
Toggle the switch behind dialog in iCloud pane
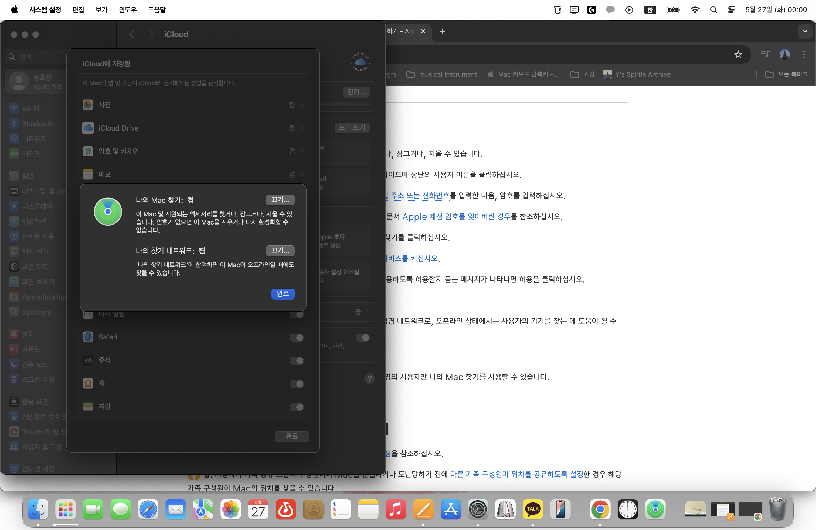click(362, 337)
